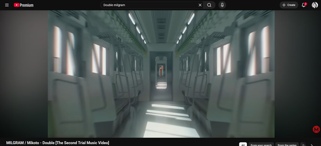321x146 pixels.
Task: Start voice search with the microphone
Action: 222,5
